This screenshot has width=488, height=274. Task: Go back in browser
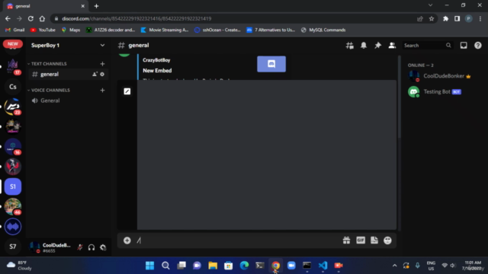[x=8, y=18]
